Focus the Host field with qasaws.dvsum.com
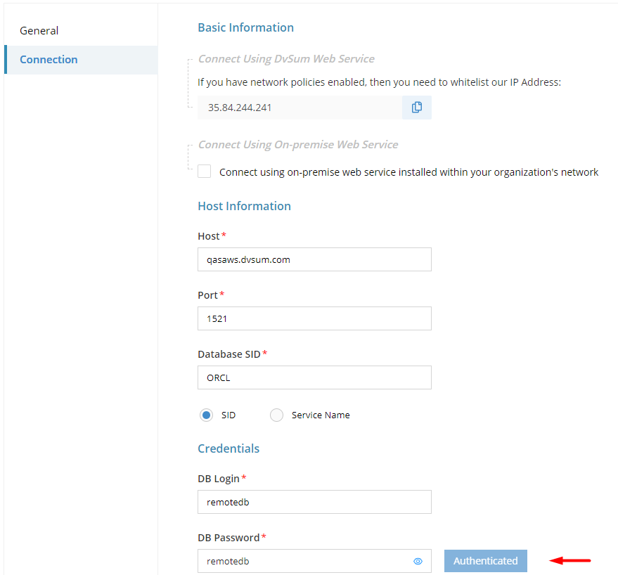The height and width of the screenshot is (575, 618). [314, 259]
